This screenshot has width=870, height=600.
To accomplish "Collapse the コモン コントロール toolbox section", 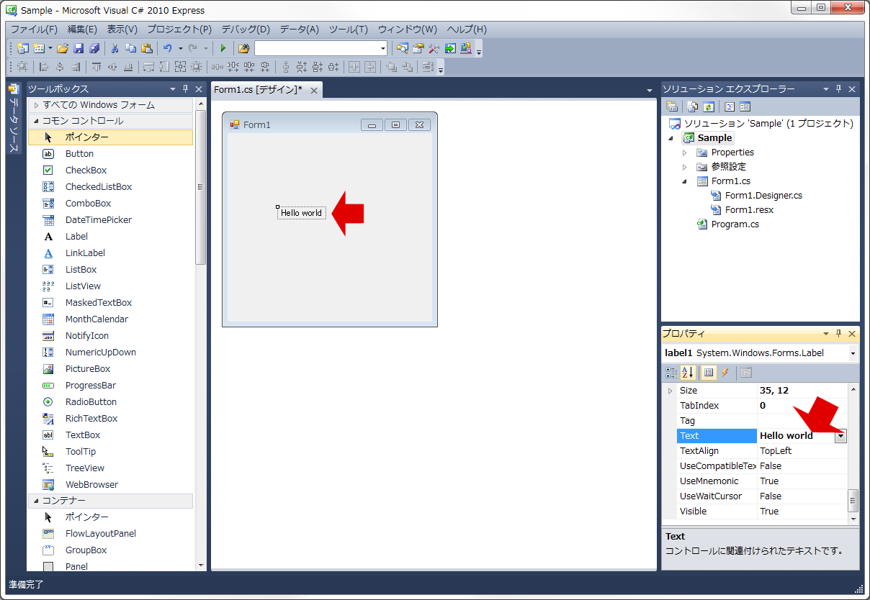I will click(x=35, y=121).
